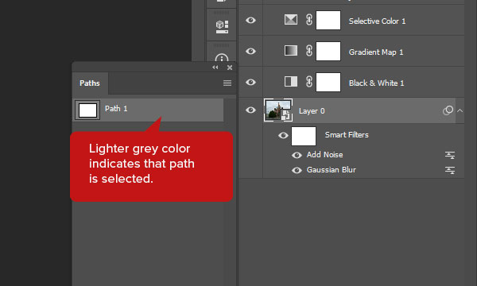Toggle Smart Filters visibility eye
This screenshot has width=477, height=286.
click(x=283, y=135)
